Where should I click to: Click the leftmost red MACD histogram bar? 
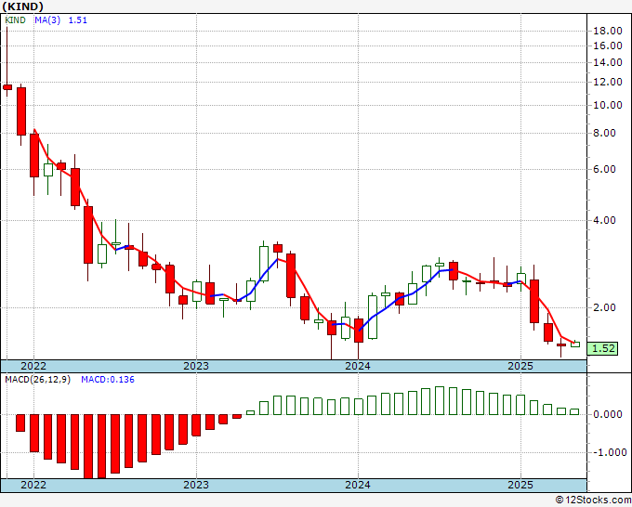pyautogui.click(x=20, y=422)
